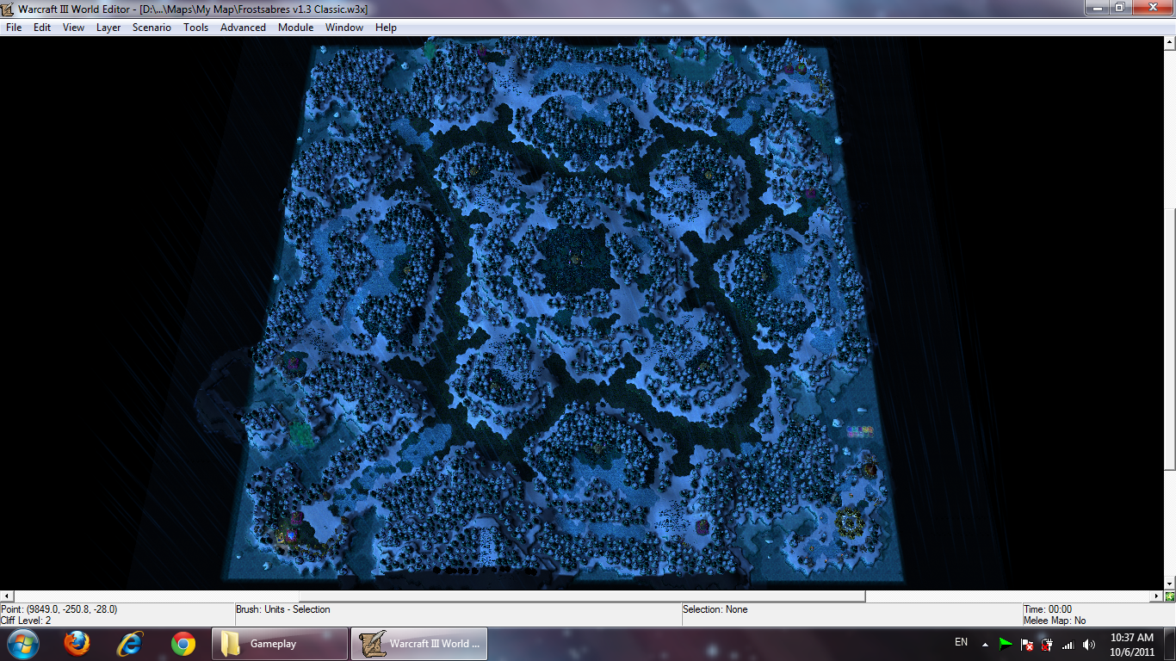Open the network signal tray icon

coord(1068,645)
